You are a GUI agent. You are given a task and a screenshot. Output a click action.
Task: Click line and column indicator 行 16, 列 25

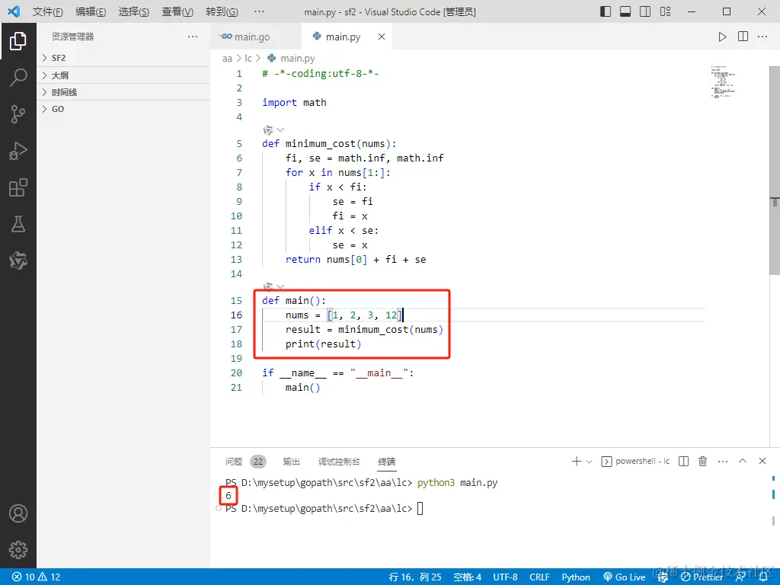point(415,577)
